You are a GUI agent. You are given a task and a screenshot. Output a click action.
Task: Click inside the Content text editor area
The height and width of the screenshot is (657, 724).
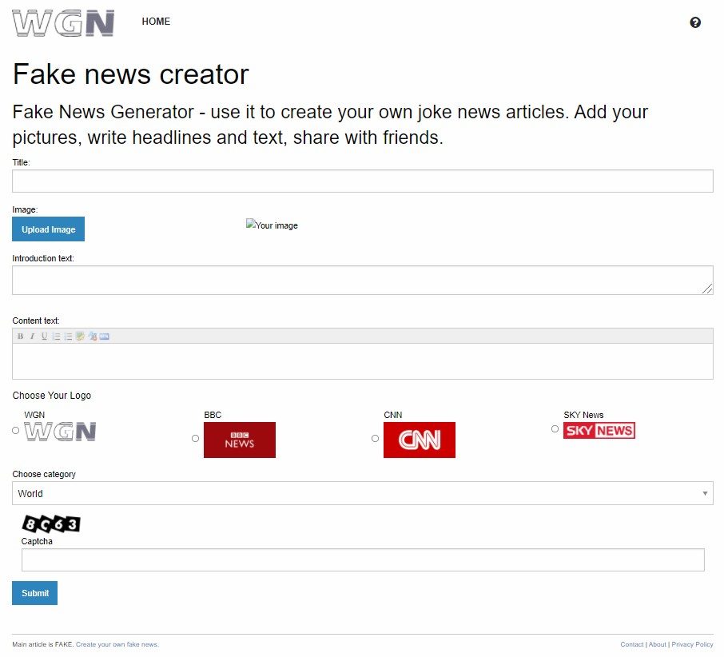click(x=363, y=361)
